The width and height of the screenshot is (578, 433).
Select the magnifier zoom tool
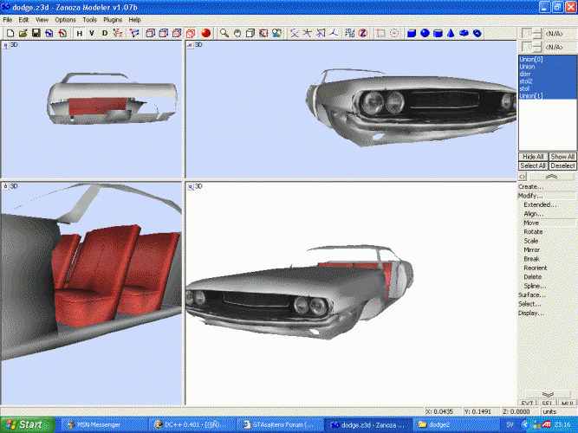point(224,34)
